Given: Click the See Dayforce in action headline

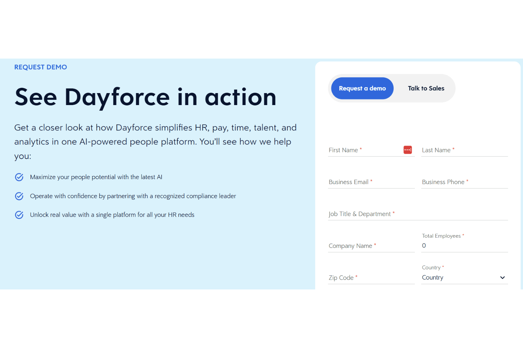Looking at the screenshot, I should coord(145,97).
